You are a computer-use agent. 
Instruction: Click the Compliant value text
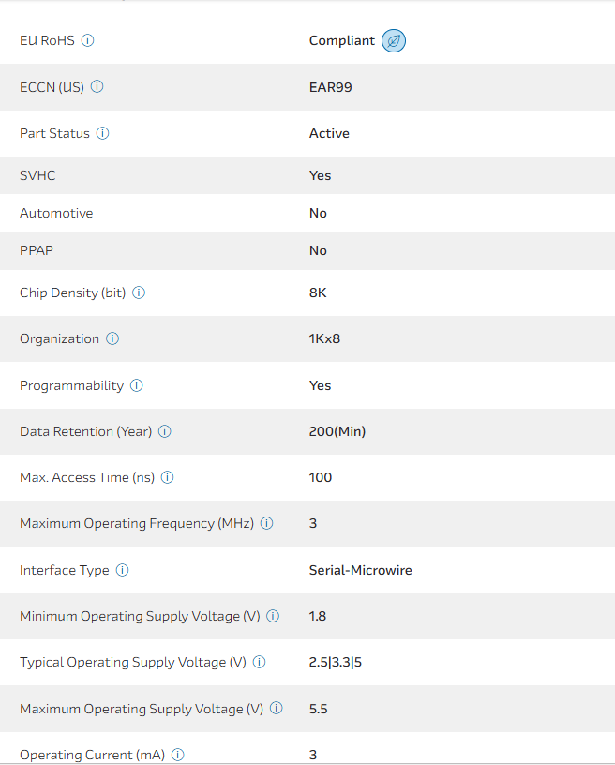tap(341, 41)
